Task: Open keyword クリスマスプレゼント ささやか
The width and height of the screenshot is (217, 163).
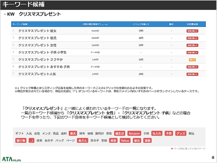Action: click(x=40, y=60)
